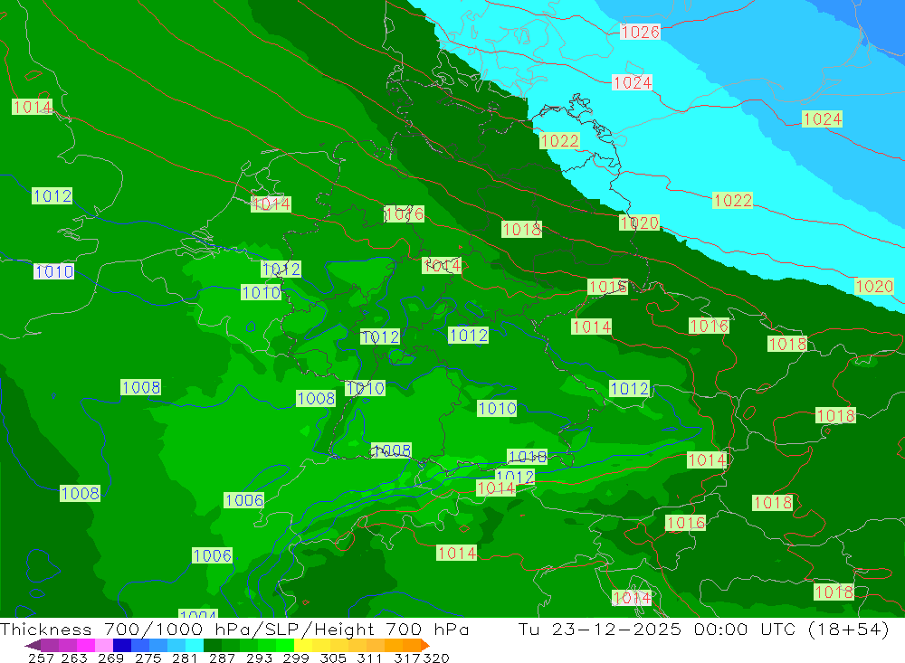Pick the dark navy blue legend swatch
Image resolution: width=905 pixels, height=663 pixels.
click(122, 645)
